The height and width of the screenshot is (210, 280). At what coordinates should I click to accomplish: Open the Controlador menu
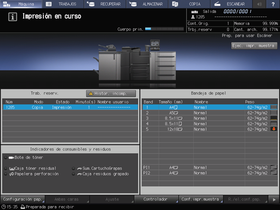(x=156, y=199)
